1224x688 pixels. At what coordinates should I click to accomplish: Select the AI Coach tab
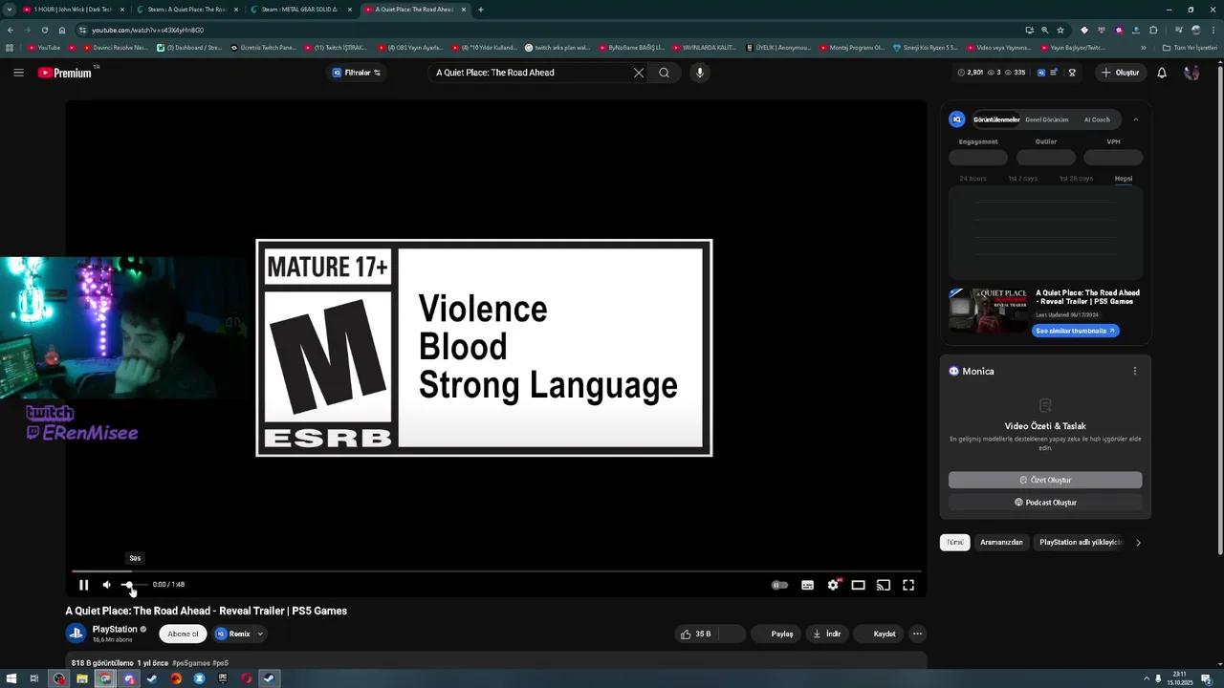point(1097,119)
